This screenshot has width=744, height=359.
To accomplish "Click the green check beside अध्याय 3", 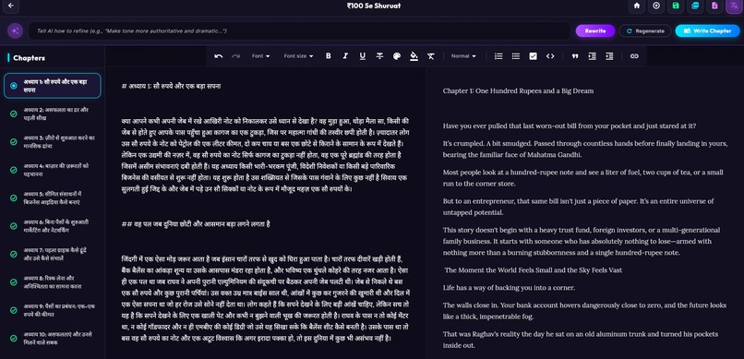I will click(x=14, y=142).
